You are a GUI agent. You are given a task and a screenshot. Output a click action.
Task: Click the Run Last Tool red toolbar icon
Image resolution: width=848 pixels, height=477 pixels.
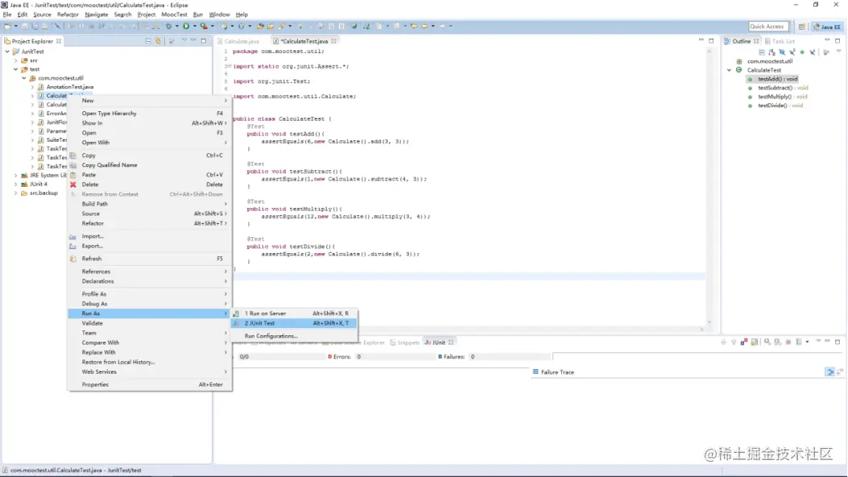click(204, 26)
